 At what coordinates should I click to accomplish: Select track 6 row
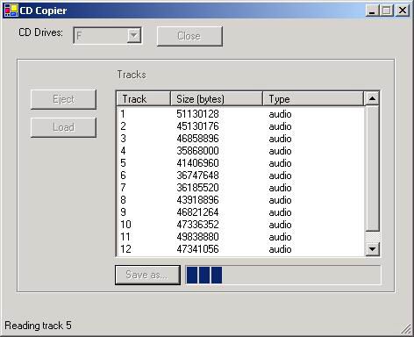[x=240, y=176]
